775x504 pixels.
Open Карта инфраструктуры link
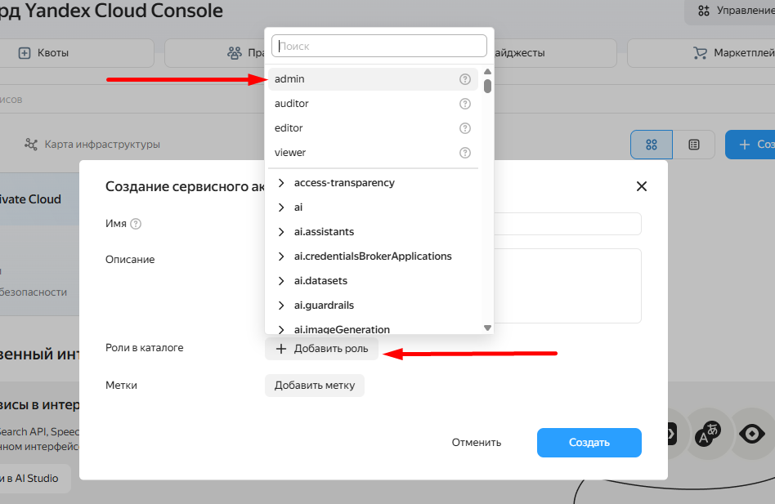(102, 144)
